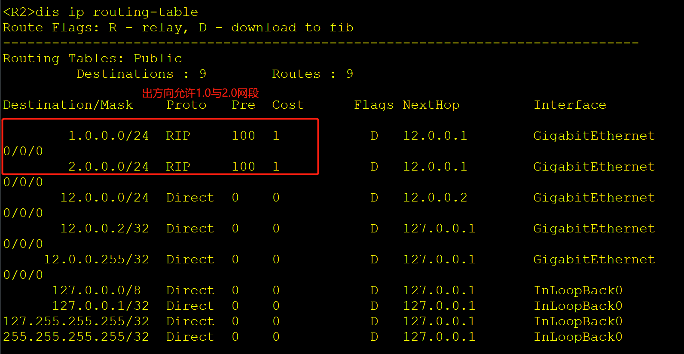Screen dimensions: 684x354
Task: Click preference 100 in 2.0.0.0/24 row
Action: coord(244,167)
